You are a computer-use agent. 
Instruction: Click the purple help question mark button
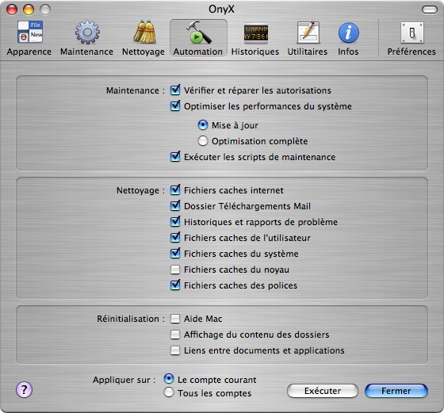(x=24, y=390)
